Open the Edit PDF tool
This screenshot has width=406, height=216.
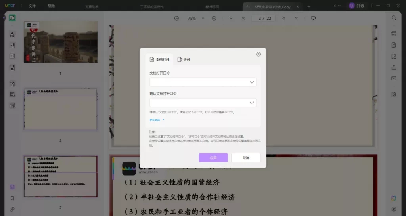pos(12,46)
